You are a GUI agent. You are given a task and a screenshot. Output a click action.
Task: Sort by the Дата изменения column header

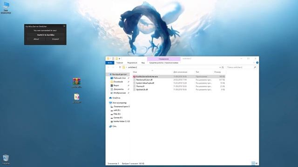pos(180,72)
